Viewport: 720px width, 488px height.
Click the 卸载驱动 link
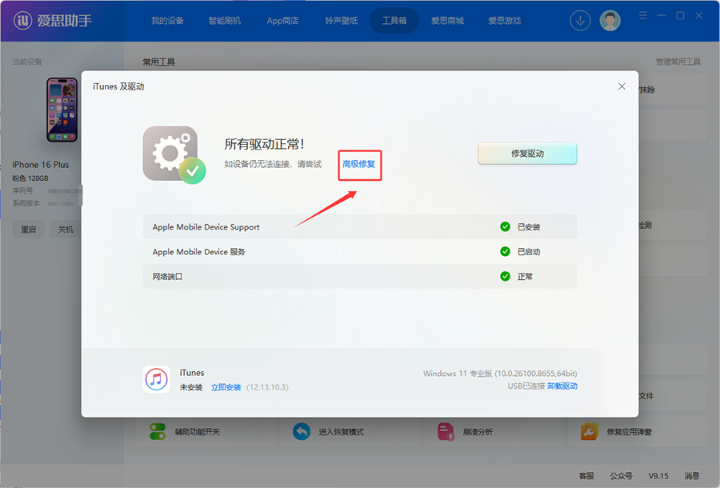point(562,386)
